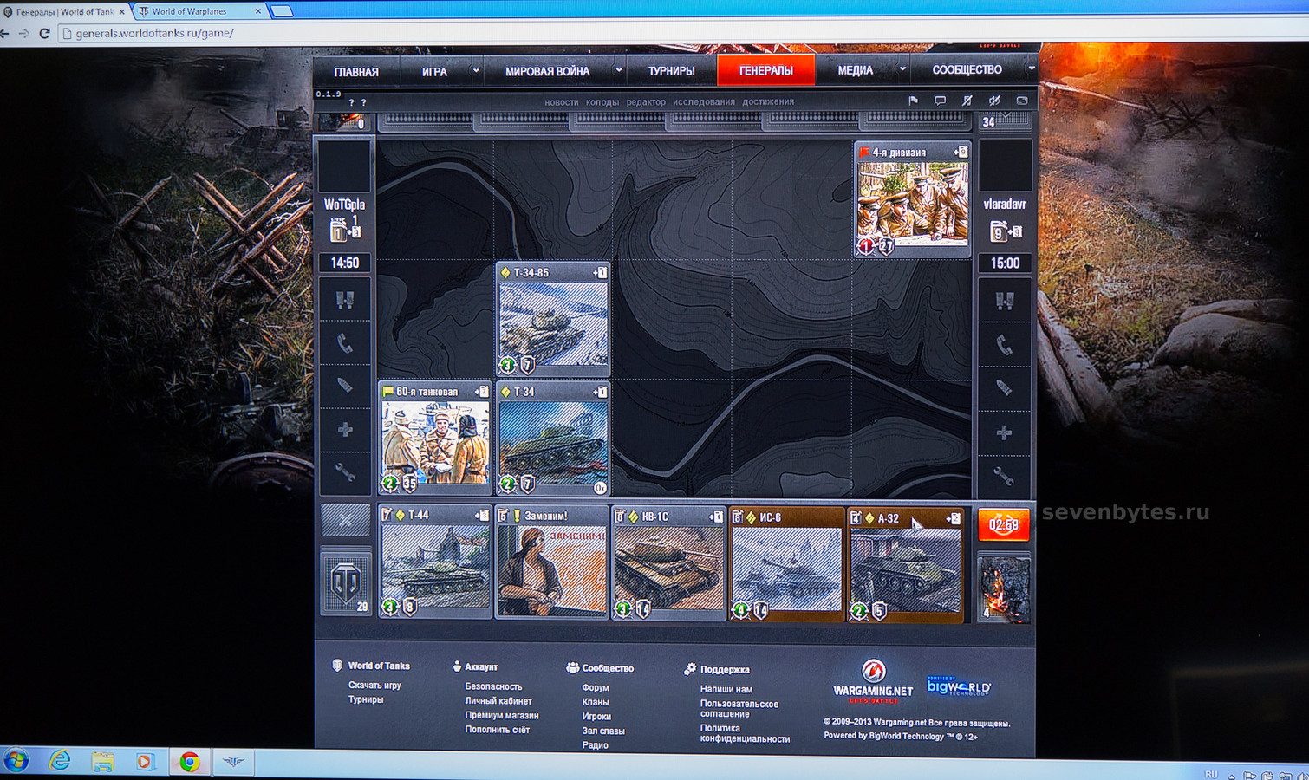Viewport: 1309px width, 780px height.
Task: Toggle the crossed-out eye visibility icon
Action: click(x=994, y=101)
